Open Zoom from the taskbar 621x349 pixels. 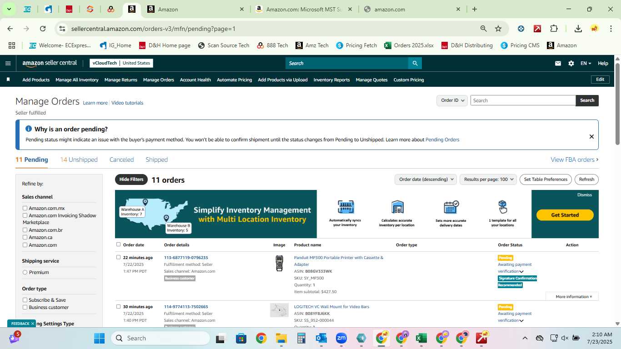(341, 338)
